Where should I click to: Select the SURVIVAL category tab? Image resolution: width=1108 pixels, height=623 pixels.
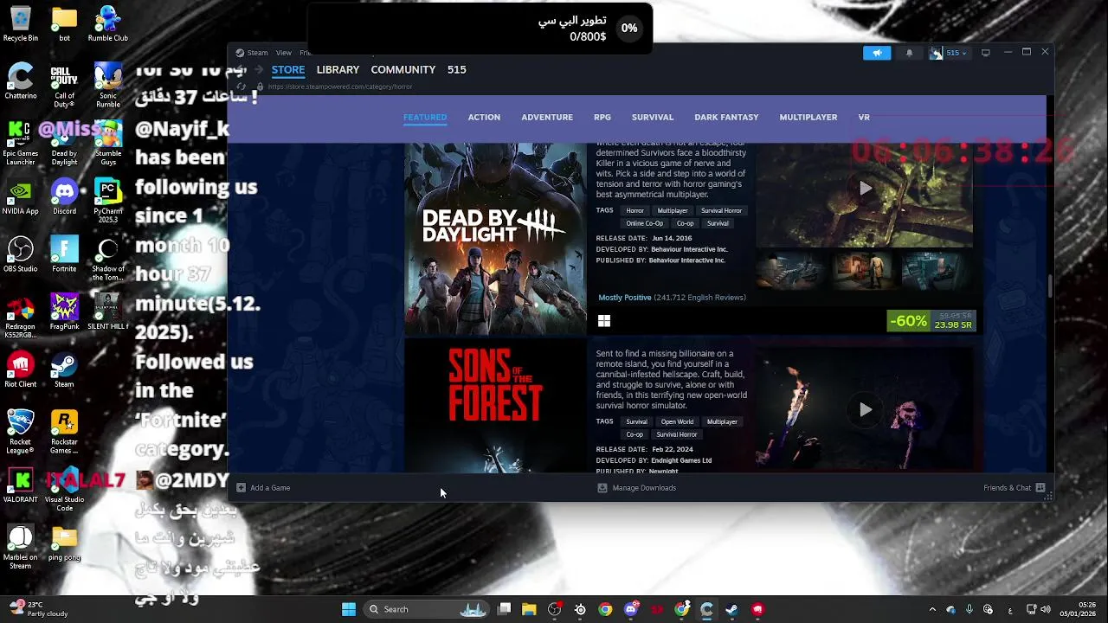(653, 117)
